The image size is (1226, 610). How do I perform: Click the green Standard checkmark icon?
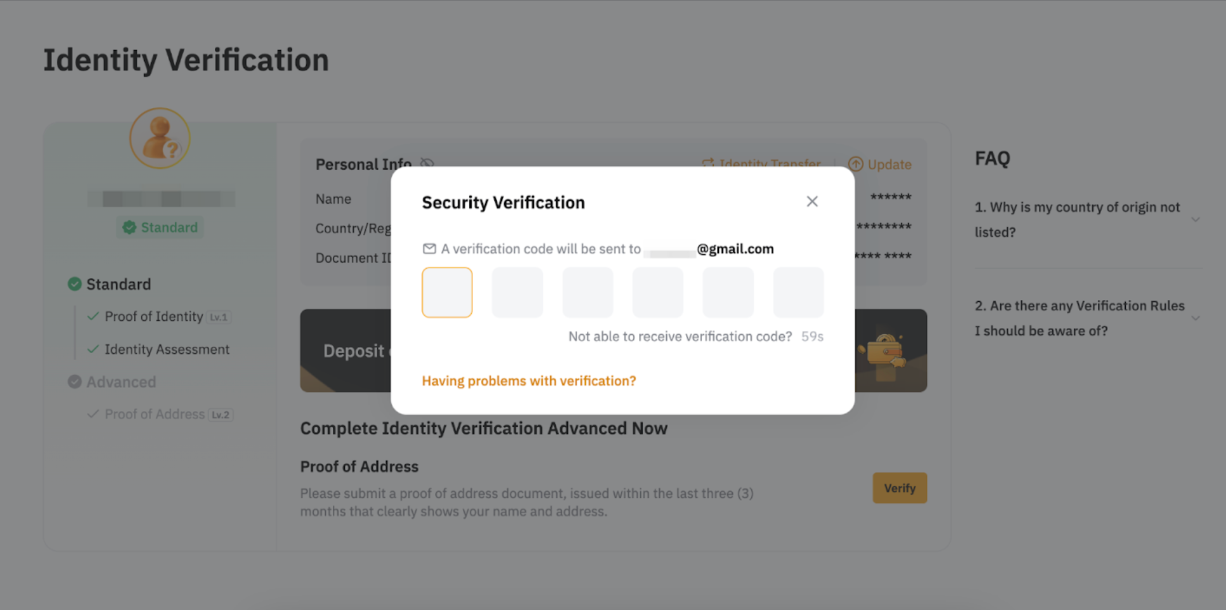75,284
